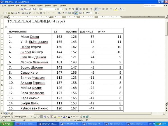This screenshot has width=168, height=126.
Task: Click the Введите вопрос help input field
Action: (151, 5)
